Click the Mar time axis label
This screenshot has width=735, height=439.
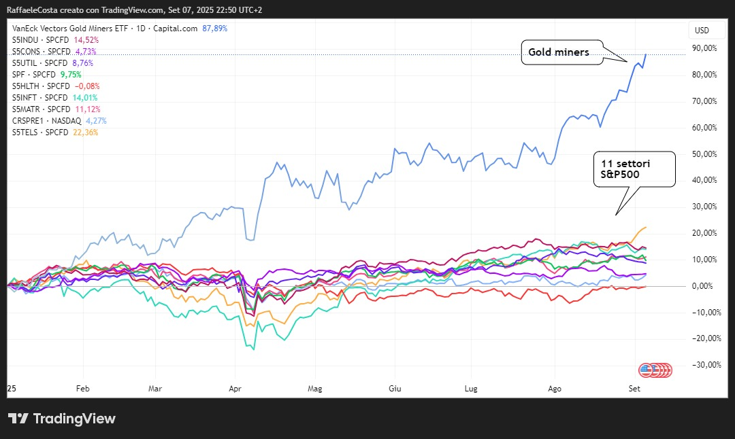click(154, 389)
